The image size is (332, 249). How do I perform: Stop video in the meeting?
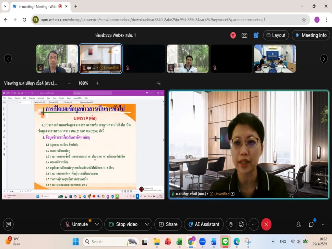(123, 224)
